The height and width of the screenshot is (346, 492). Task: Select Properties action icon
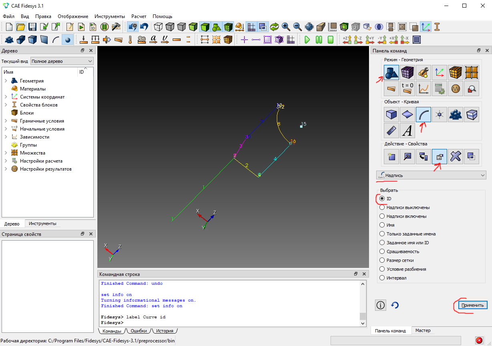(440, 157)
